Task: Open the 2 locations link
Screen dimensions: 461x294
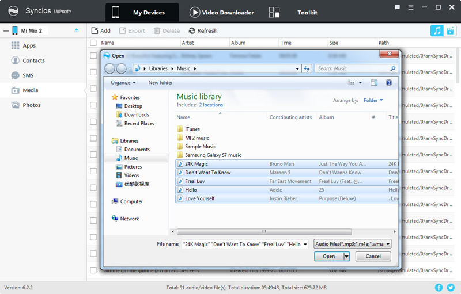Action: (x=211, y=105)
